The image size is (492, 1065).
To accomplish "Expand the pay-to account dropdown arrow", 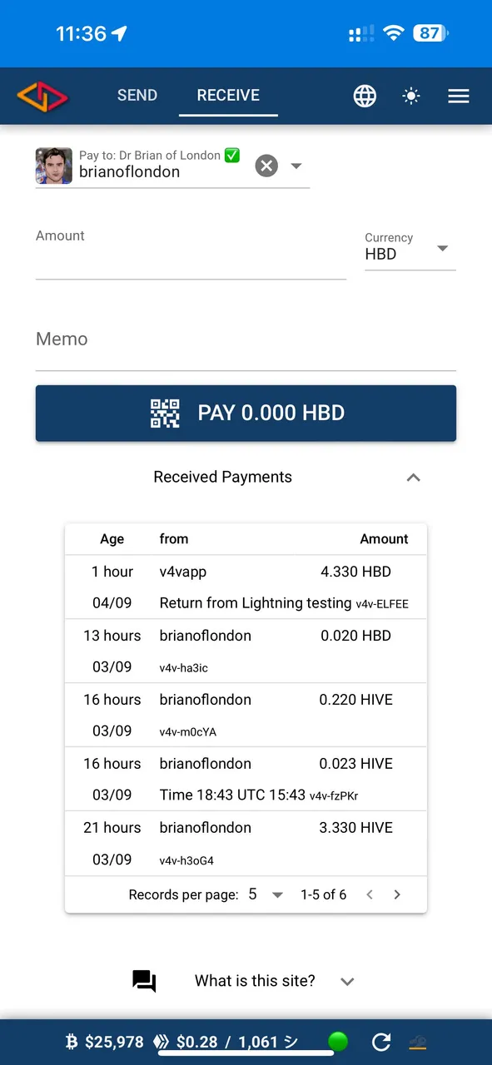I will (296, 166).
